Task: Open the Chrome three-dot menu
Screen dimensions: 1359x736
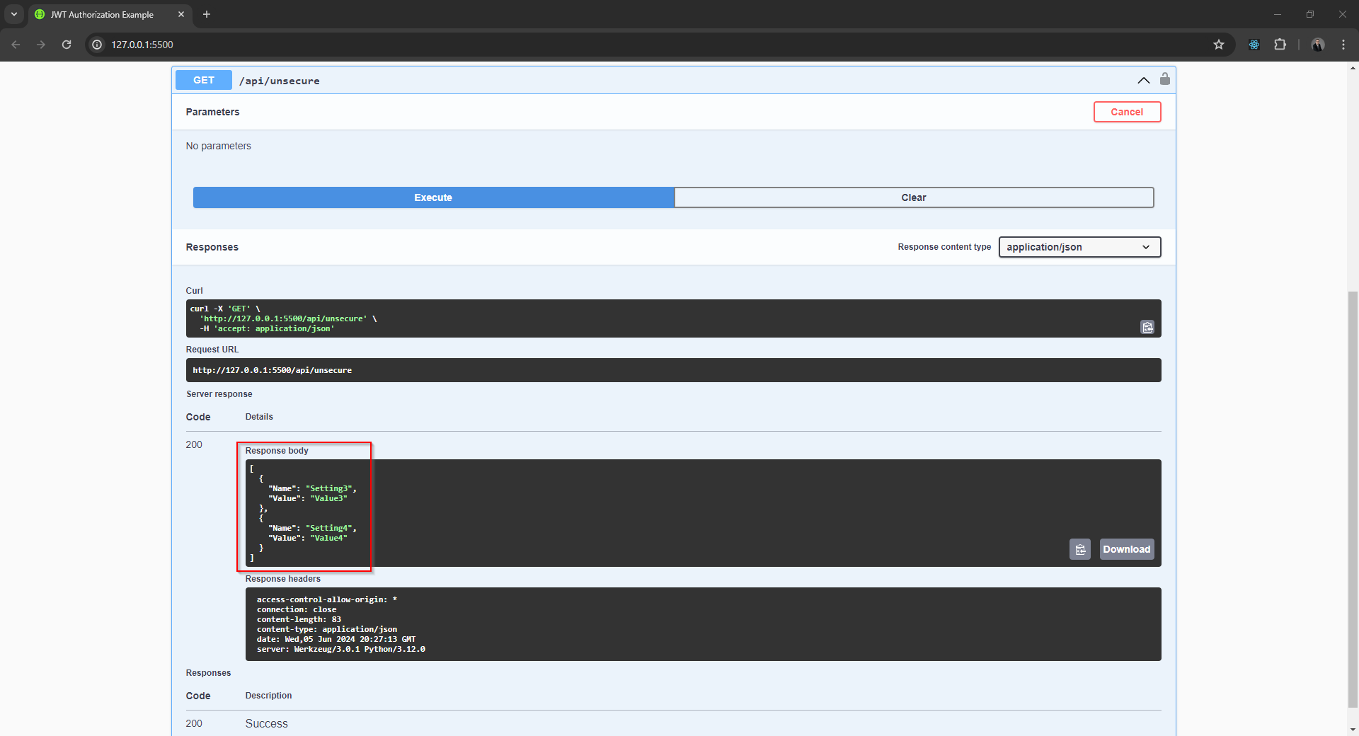Action: click(x=1343, y=45)
